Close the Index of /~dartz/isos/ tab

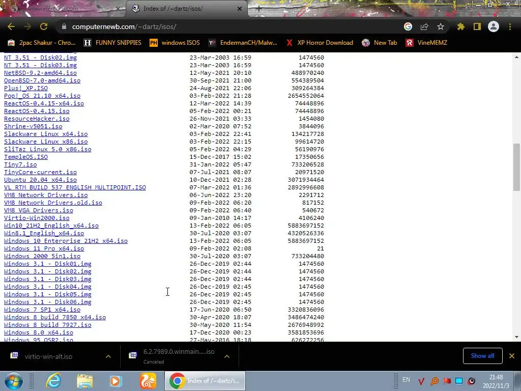[x=240, y=9]
